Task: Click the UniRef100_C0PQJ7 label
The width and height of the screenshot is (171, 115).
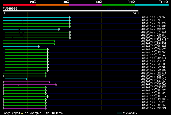Action: (x=153, y=41)
